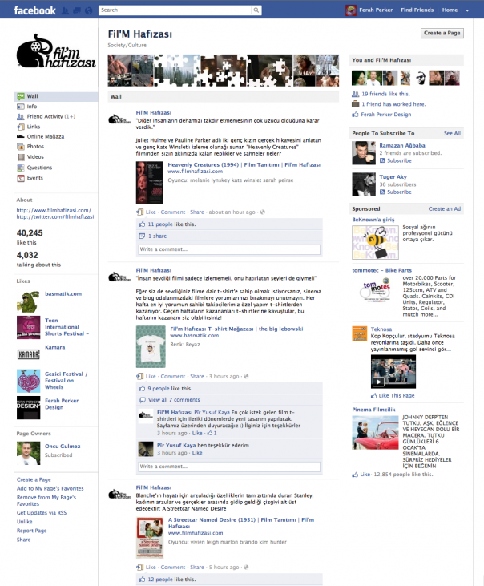Click the Fil'm Hafızası elephant logo
Image resolution: width=484 pixels, height=586 pixels.
[x=56, y=52]
